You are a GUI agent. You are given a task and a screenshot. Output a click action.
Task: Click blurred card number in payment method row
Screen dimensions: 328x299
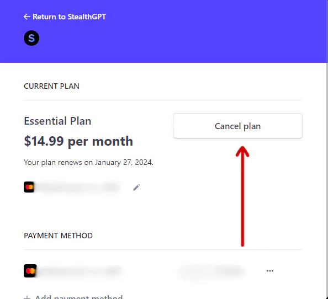80,271
